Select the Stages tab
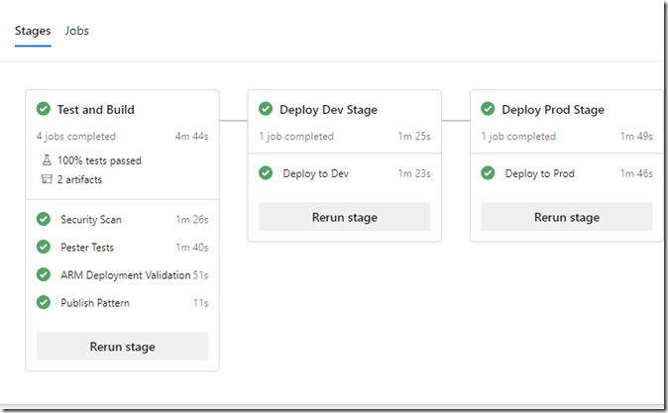This screenshot has width=668, height=413. tap(33, 31)
